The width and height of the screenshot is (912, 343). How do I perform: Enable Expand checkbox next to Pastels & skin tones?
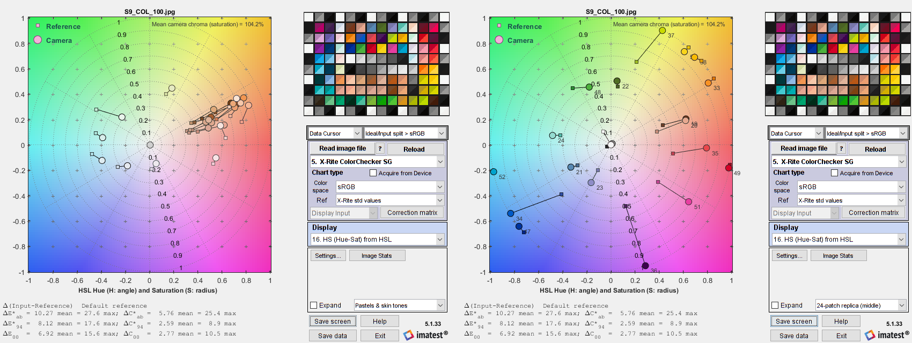[314, 305]
